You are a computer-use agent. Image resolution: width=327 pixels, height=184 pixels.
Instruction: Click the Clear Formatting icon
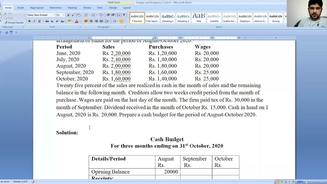pyautogui.click(x=79, y=15)
